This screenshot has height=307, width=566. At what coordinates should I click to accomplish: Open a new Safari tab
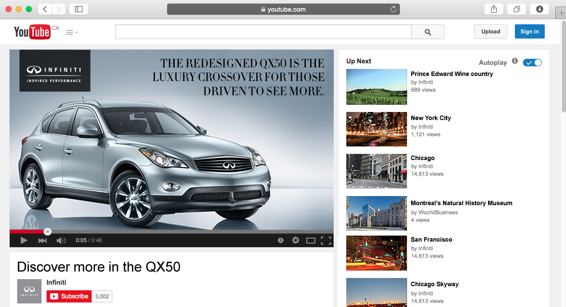coord(561,13)
